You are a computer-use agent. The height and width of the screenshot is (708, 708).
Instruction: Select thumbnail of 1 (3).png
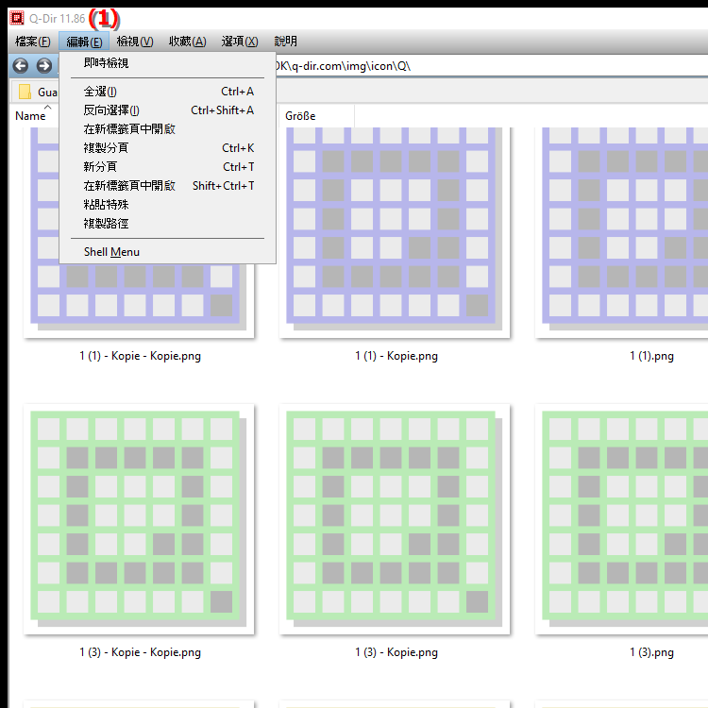622,519
